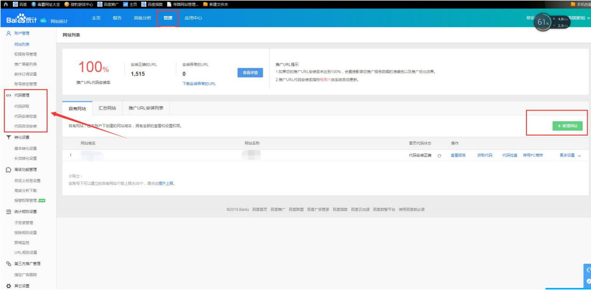Switch to the 推广URL安装列表 tab
The height and width of the screenshot is (290, 591).
pos(146,108)
